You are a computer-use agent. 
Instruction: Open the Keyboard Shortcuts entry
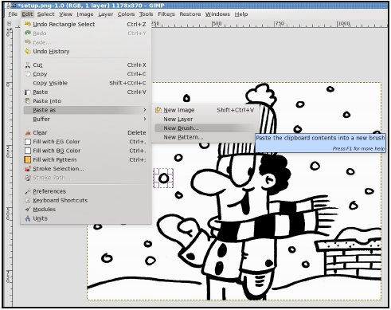[x=60, y=200]
